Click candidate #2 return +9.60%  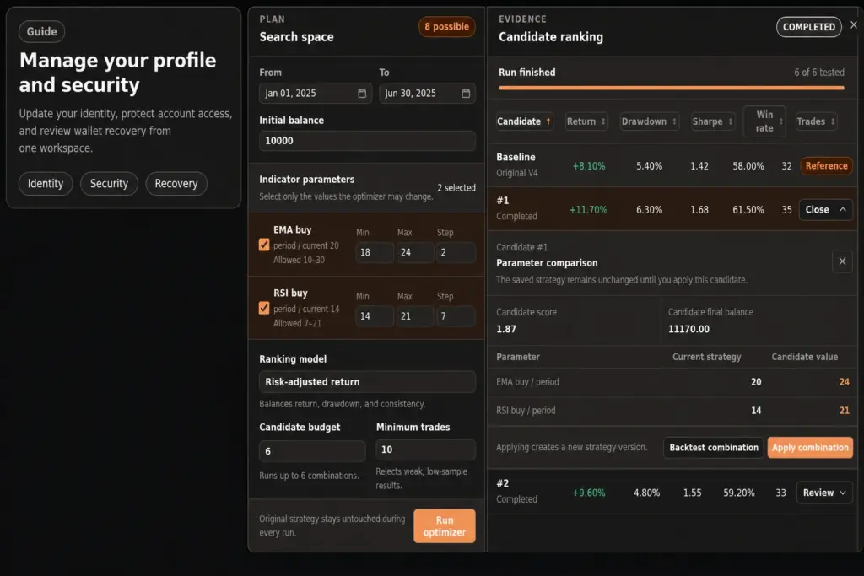pyautogui.click(x=588, y=493)
